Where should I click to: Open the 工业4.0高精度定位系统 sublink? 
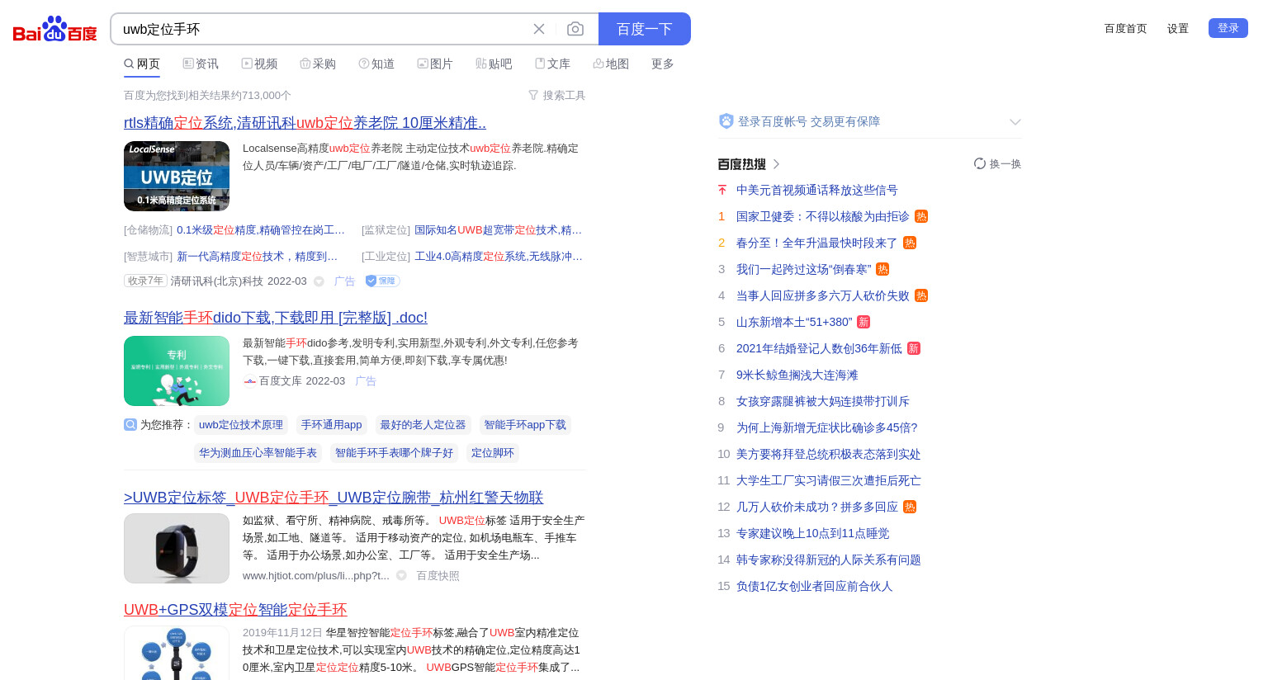click(499, 257)
